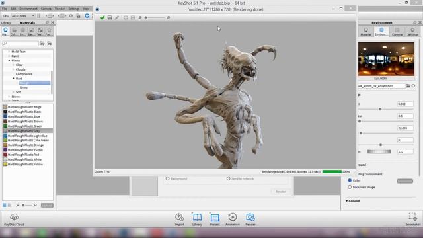Pause rendering from the main toolbar
The width and height of the screenshot is (423, 238).
pyautogui.click(x=39, y=16)
